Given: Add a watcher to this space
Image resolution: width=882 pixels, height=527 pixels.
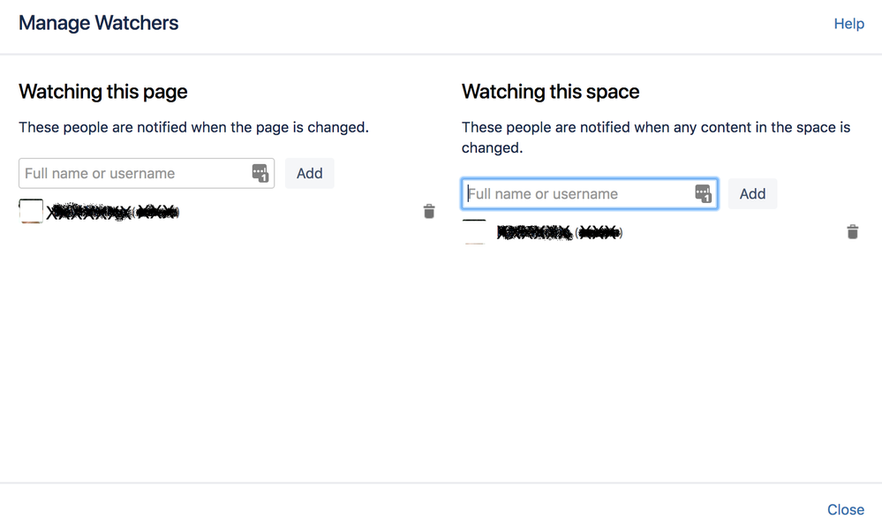Looking at the screenshot, I should 752,194.
